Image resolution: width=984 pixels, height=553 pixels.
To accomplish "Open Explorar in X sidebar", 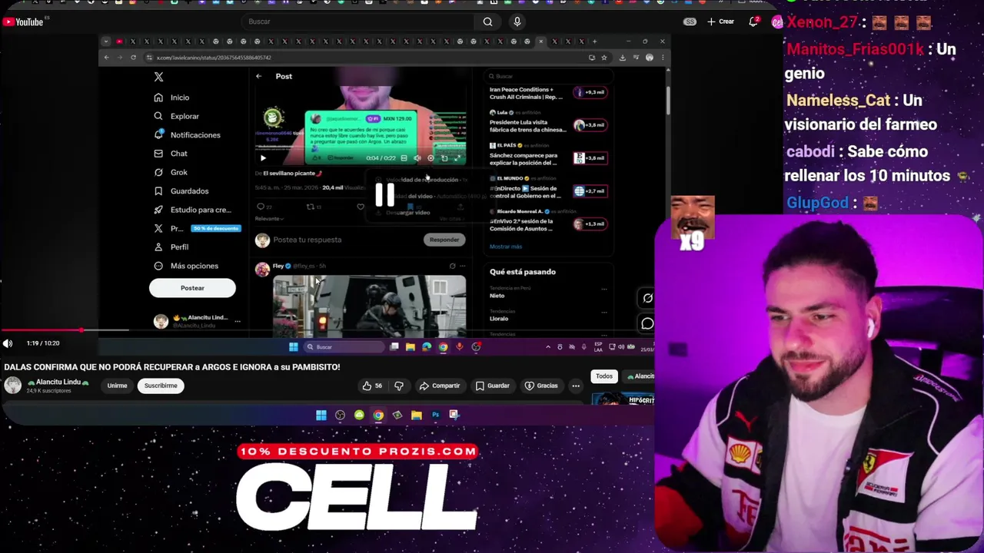I will click(x=176, y=116).
